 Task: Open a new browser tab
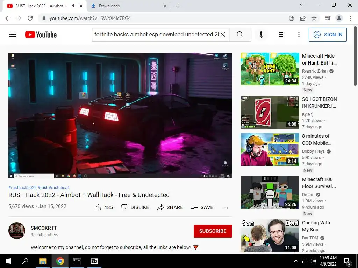click(x=178, y=6)
